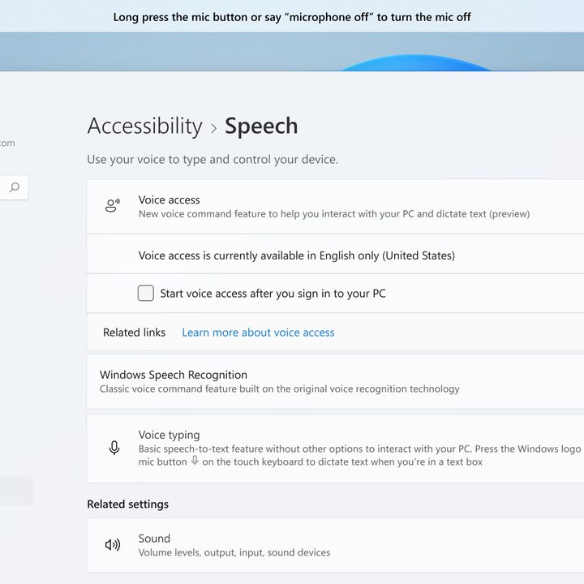This screenshot has height=584, width=584.
Task: Click the Sound speaker icon
Action: click(x=113, y=545)
